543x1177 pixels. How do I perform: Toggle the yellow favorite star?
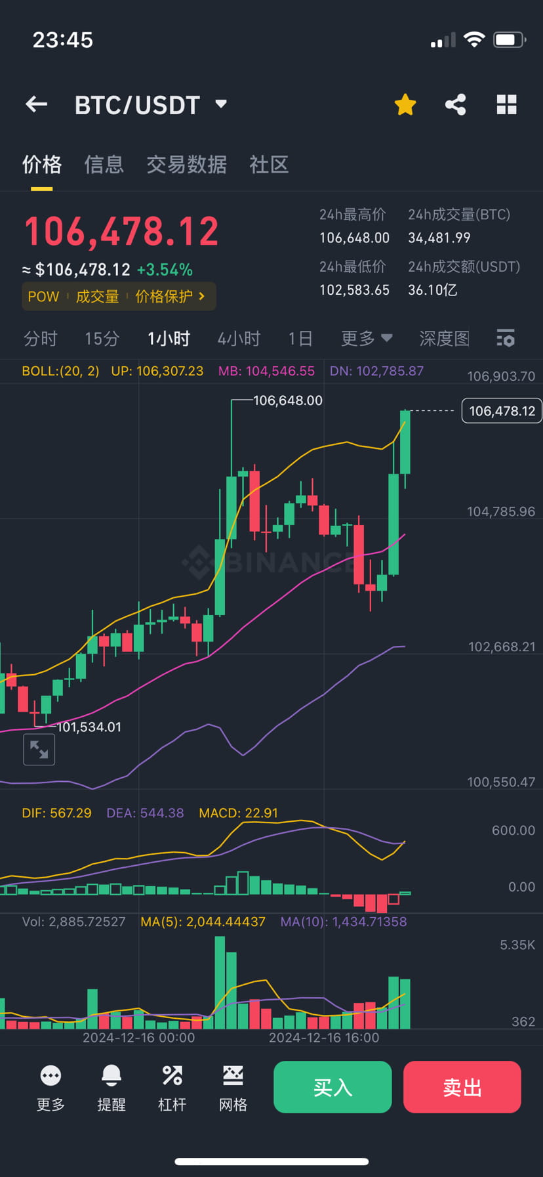(x=405, y=104)
